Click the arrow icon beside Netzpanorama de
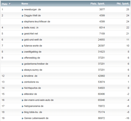Screen dimensions: 131x121 pos(23,106)
